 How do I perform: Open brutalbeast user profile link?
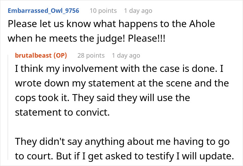[33, 55]
